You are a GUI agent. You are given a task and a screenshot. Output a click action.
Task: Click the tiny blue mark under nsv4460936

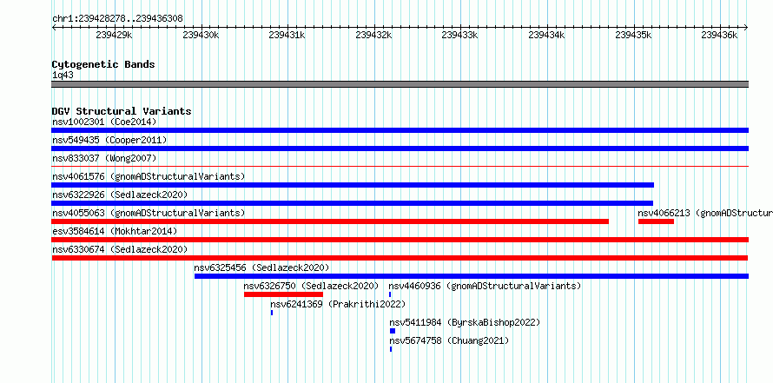[390, 294]
